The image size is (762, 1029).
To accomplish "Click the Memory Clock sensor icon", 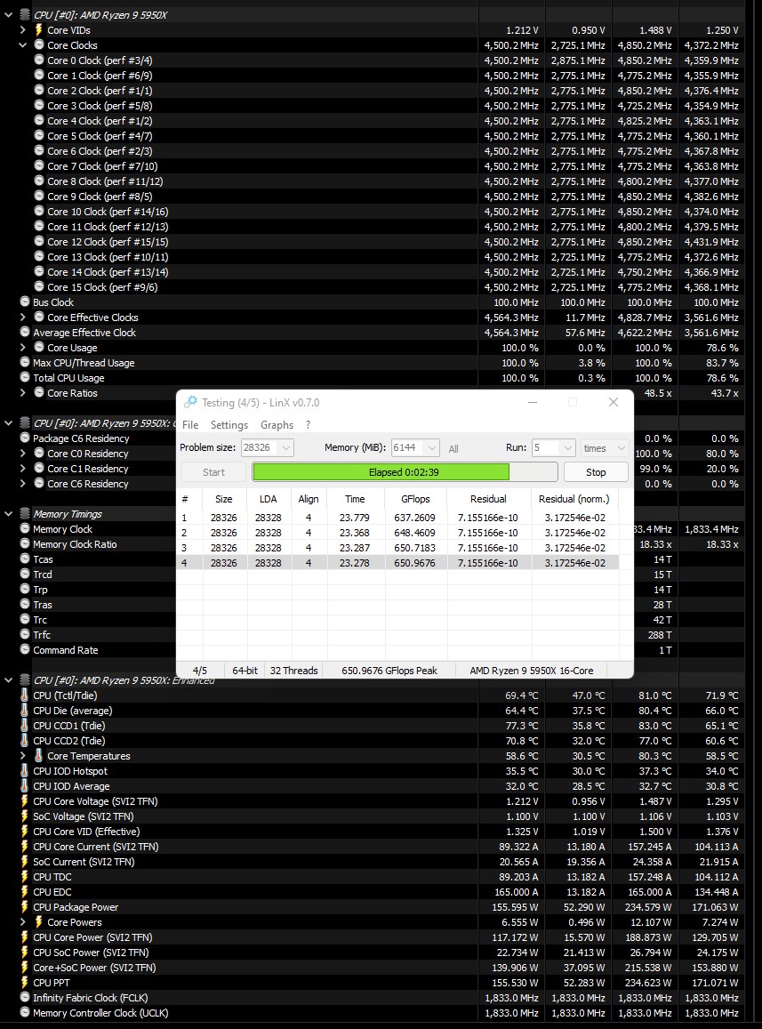I will point(25,529).
